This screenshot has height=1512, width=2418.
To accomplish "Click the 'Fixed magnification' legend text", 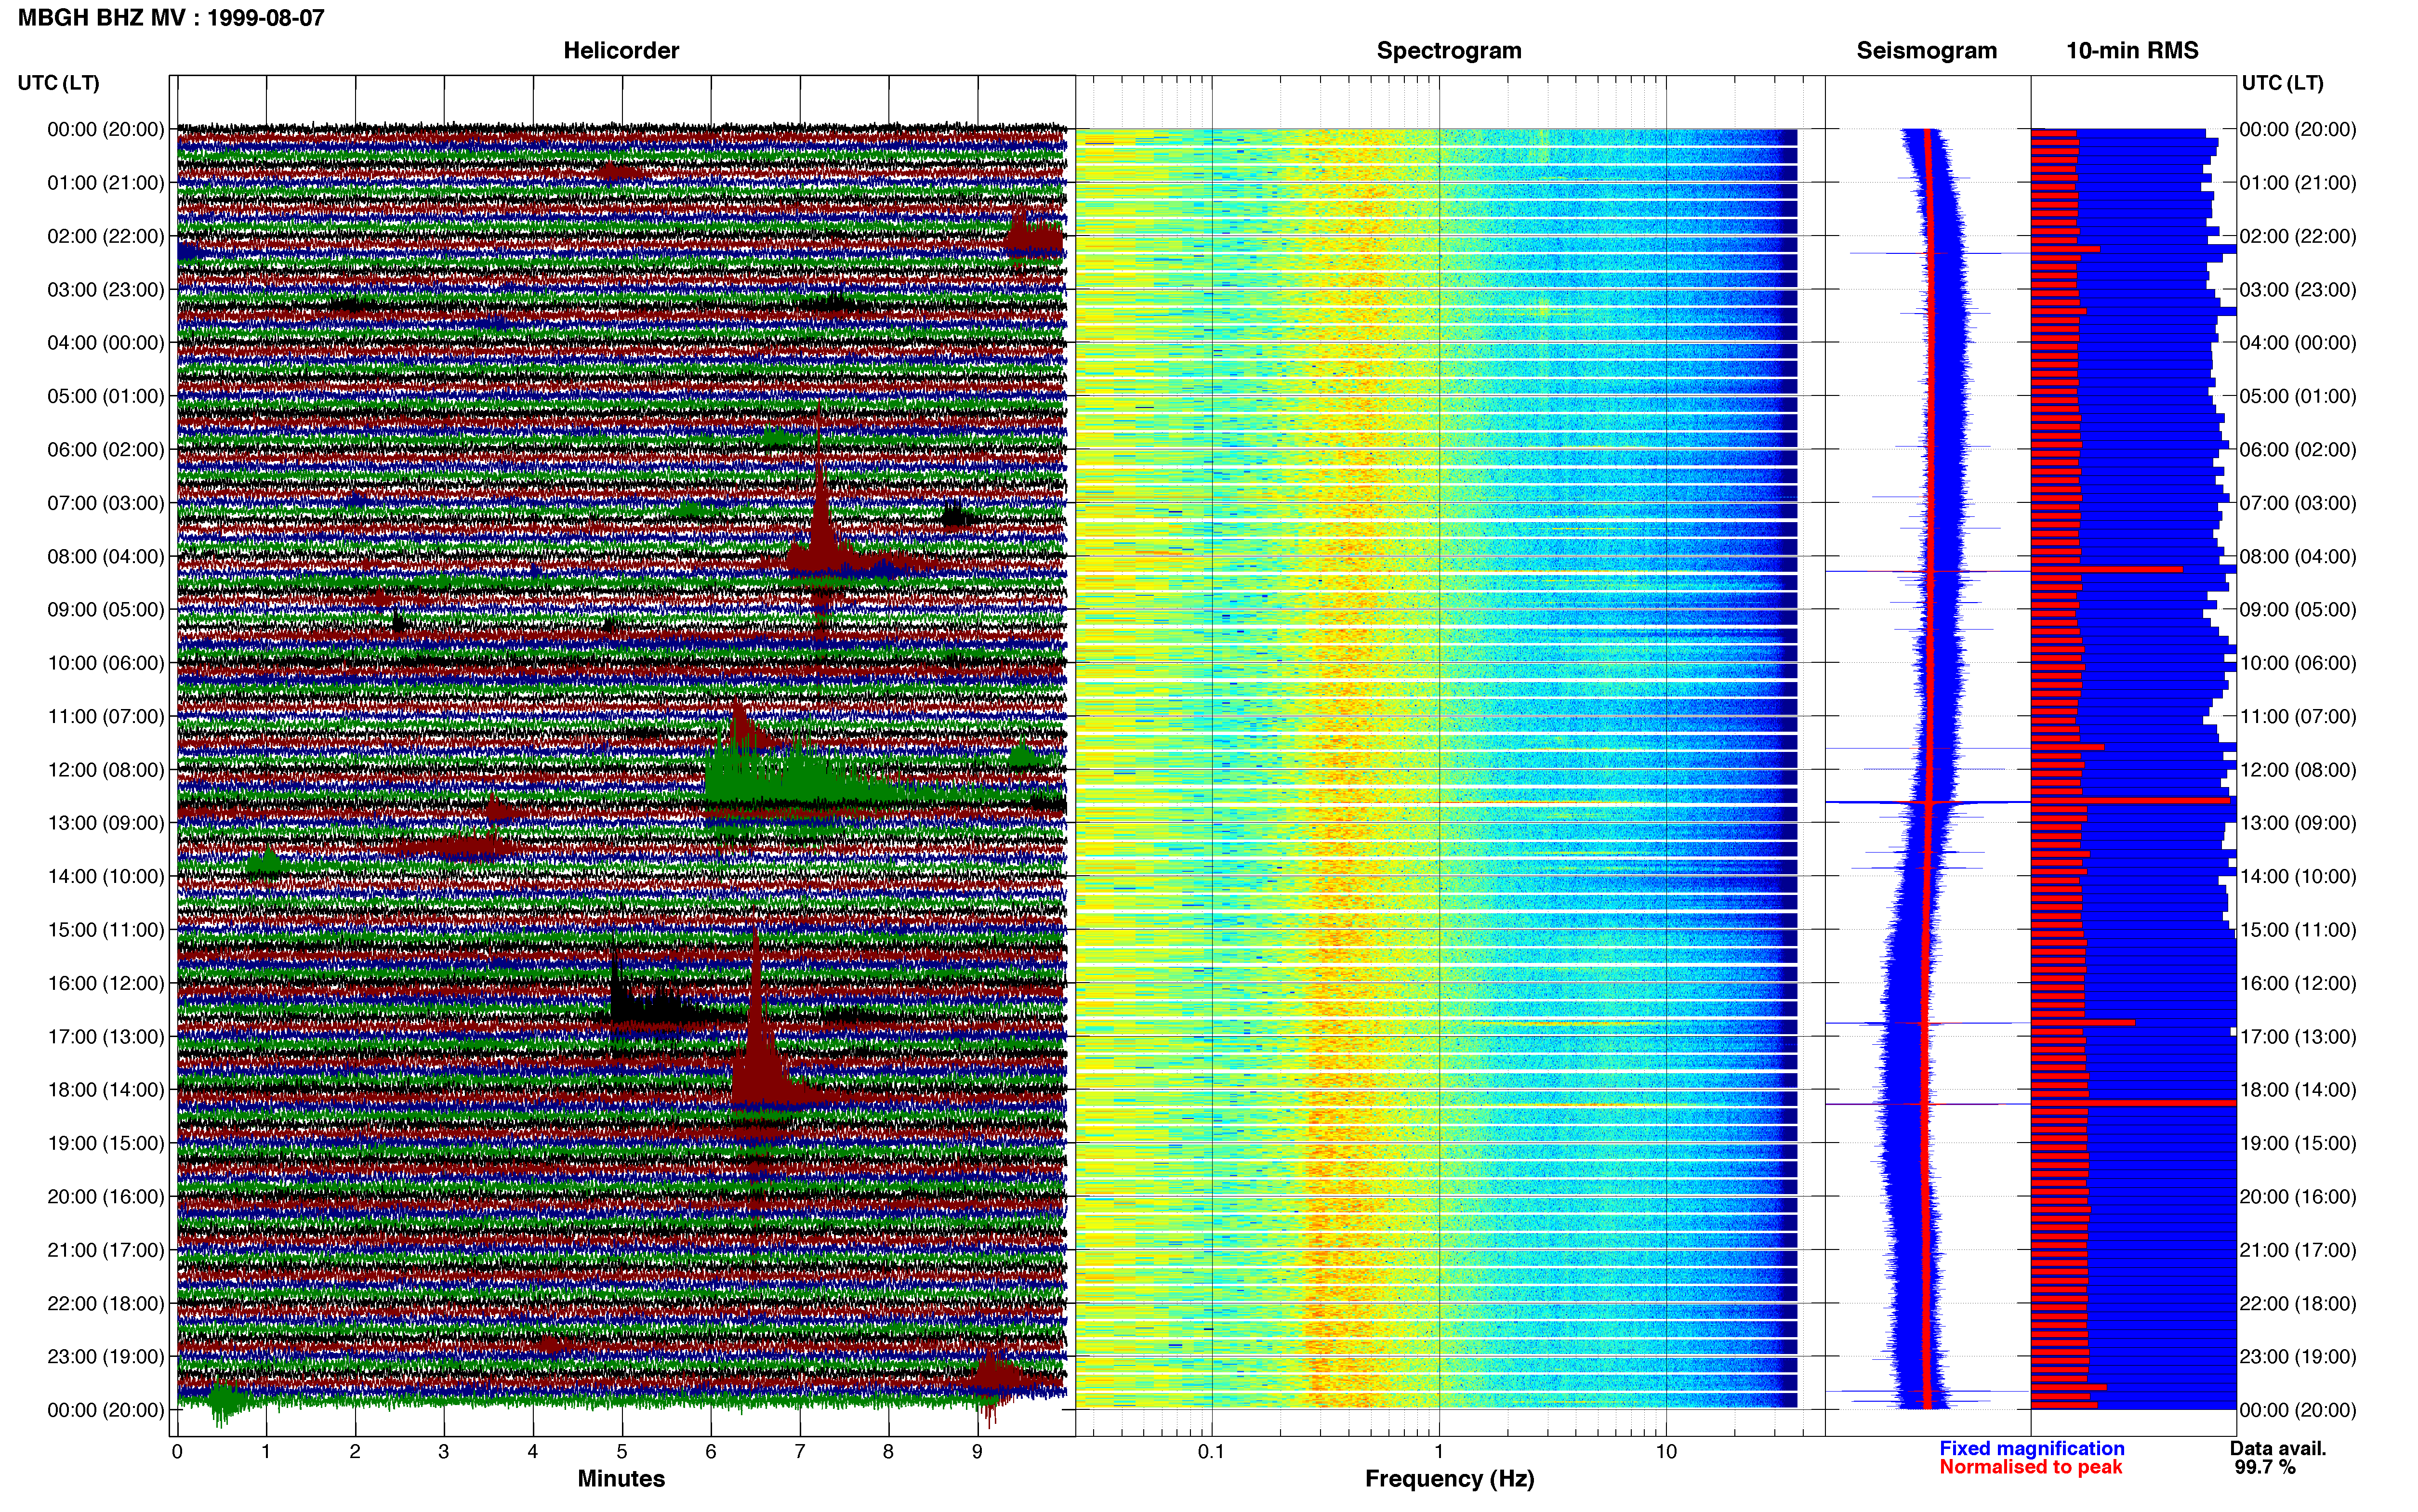I will coord(2031,1448).
